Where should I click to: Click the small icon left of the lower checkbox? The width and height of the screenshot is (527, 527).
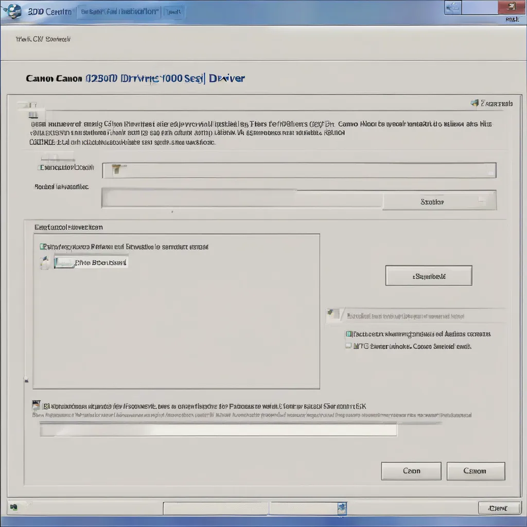pos(37,405)
